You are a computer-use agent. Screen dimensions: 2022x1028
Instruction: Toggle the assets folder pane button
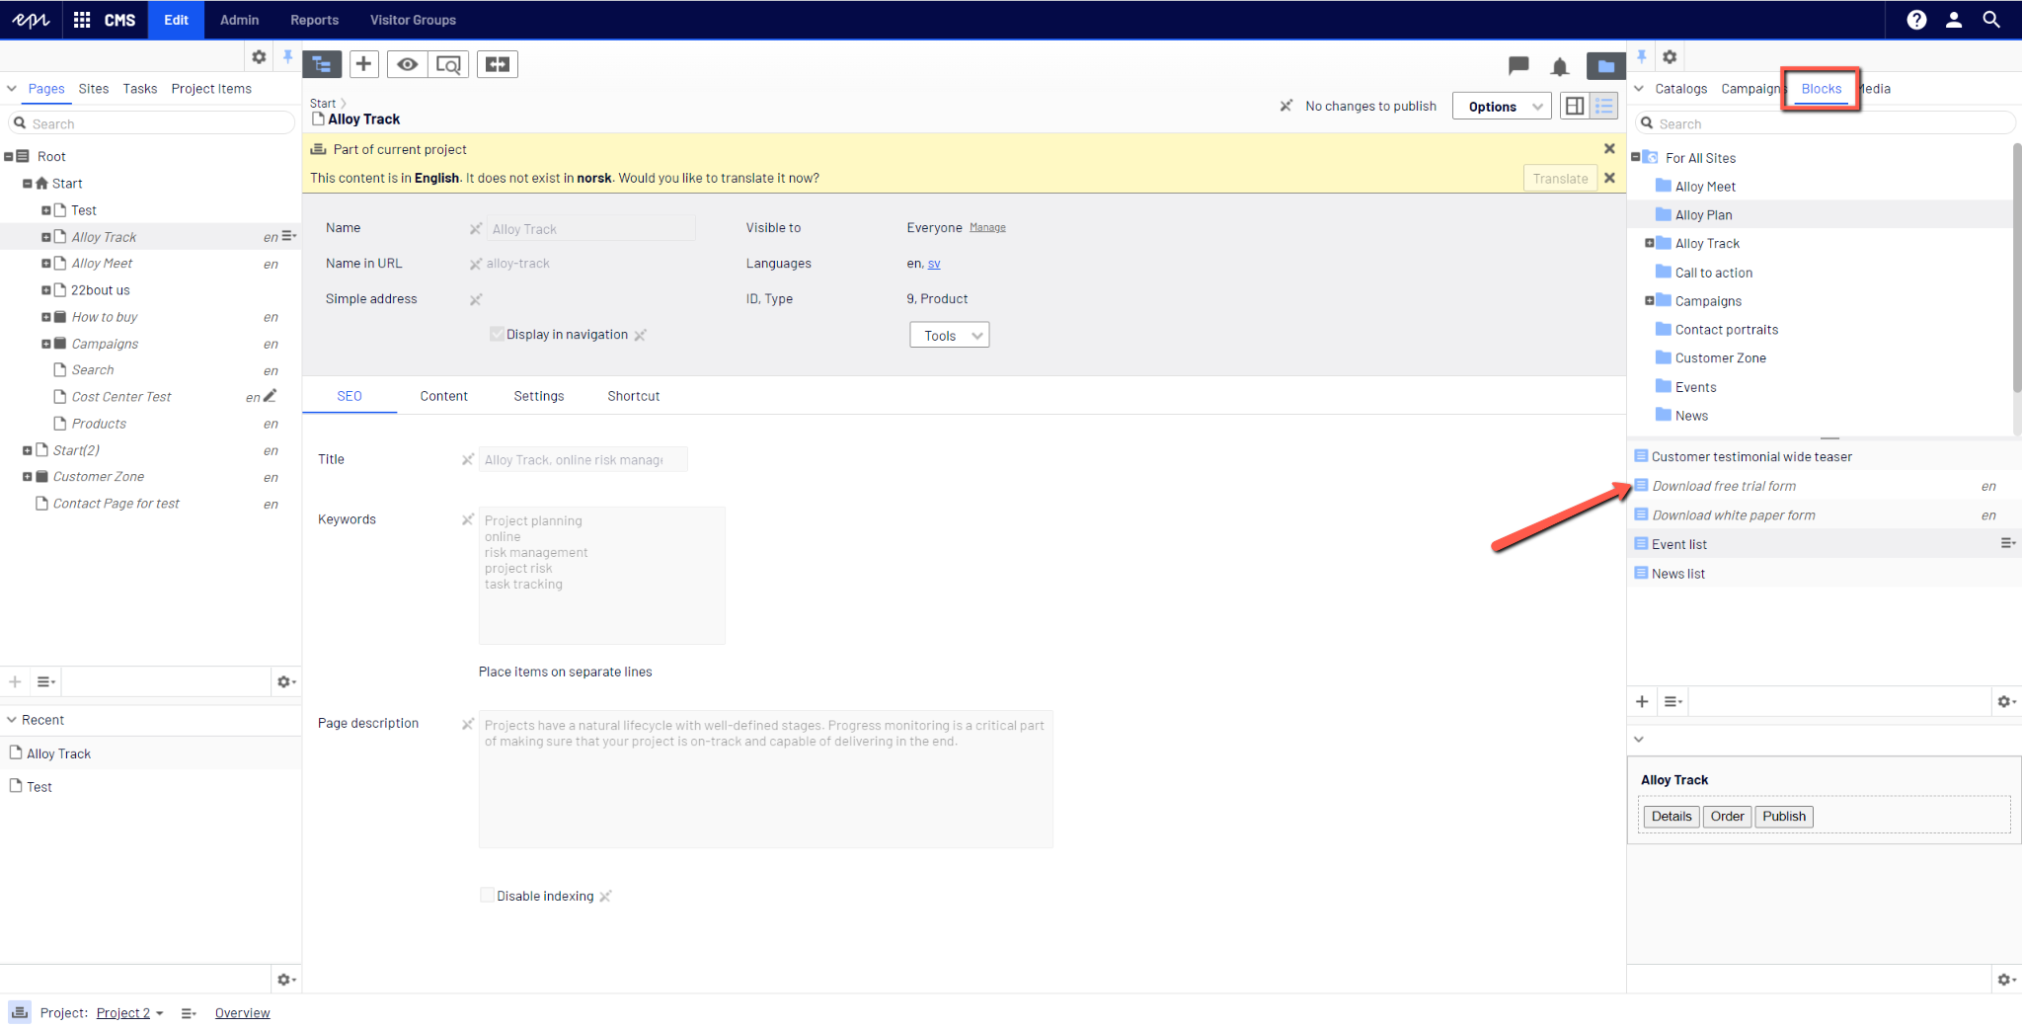click(x=1606, y=66)
